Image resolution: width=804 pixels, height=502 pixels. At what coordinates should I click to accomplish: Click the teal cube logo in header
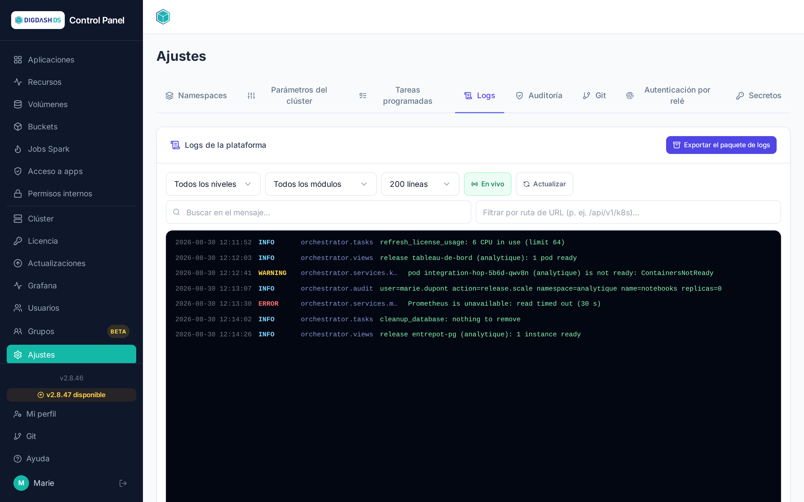pos(163,17)
